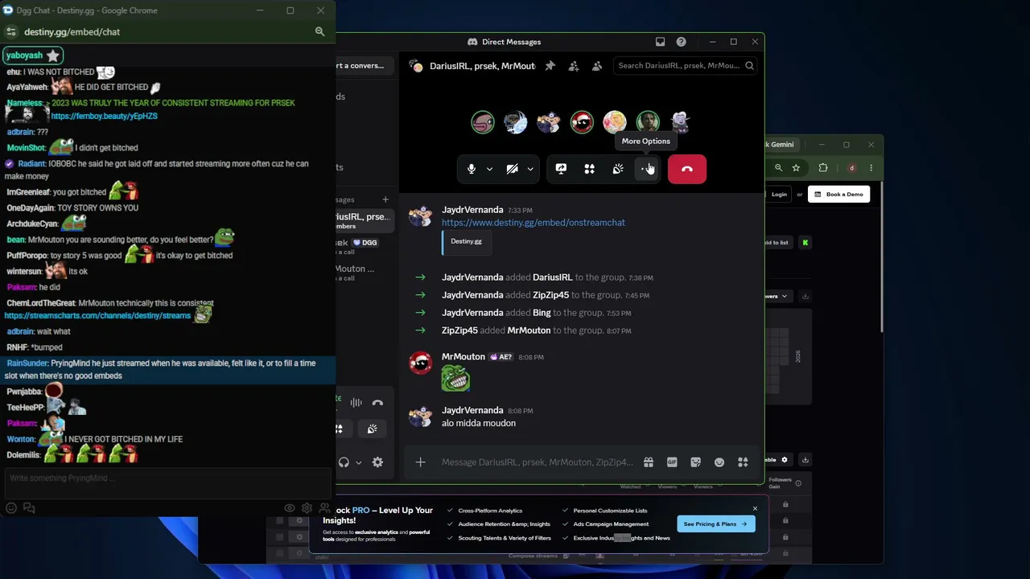Zoom icon in Dgg Chat address bar
Viewport: 1030px width, 579px height.
(x=319, y=31)
